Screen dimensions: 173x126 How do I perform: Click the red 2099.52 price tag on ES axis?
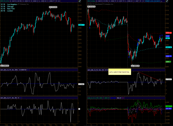point(168,33)
